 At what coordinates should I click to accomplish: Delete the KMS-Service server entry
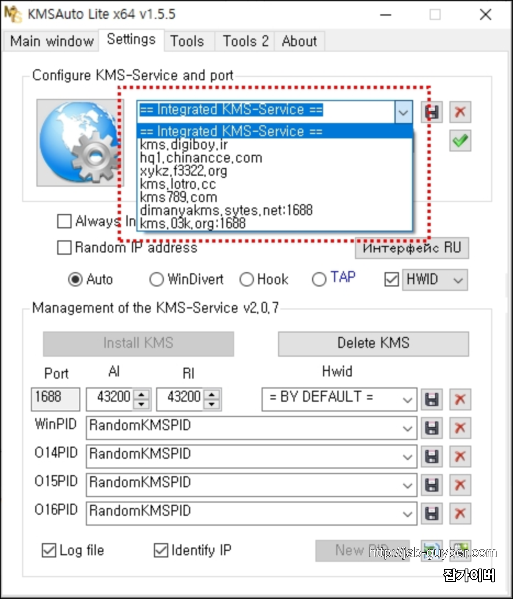pos(460,112)
